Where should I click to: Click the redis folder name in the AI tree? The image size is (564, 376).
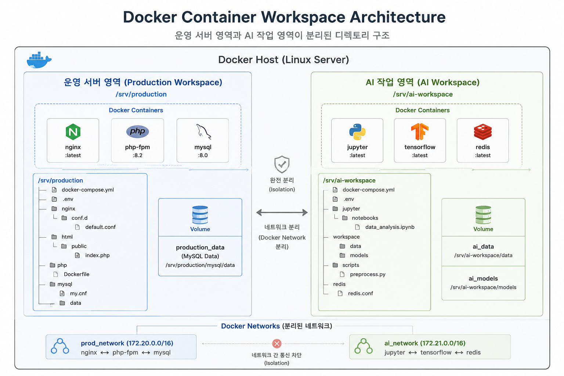(x=339, y=284)
